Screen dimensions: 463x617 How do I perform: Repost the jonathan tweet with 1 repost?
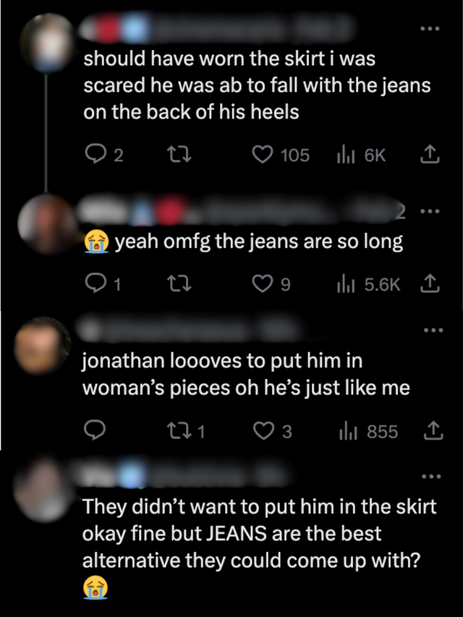tap(174, 431)
